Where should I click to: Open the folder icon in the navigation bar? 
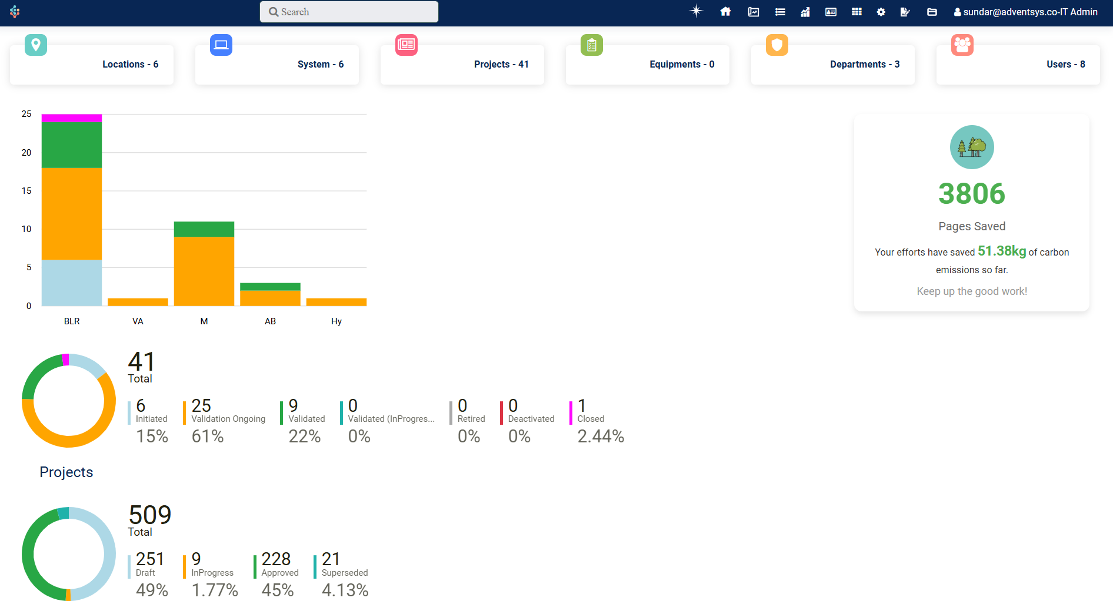[x=932, y=11]
